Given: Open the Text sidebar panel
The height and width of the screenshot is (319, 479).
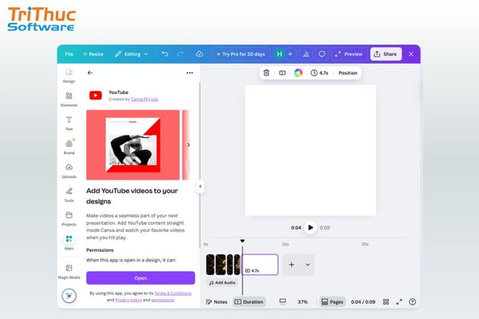Looking at the screenshot, I should (69, 124).
